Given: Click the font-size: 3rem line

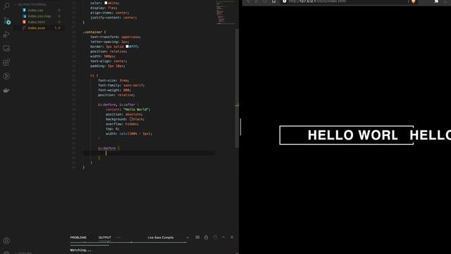Looking at the screenshot, I should coord(113,80).
